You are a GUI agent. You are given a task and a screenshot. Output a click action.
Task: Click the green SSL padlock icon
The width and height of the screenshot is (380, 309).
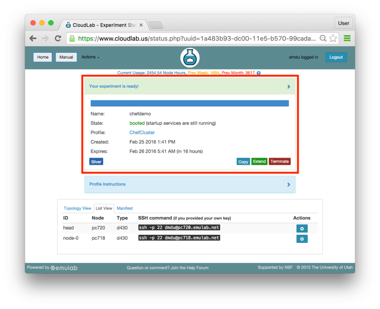point(72,38)
